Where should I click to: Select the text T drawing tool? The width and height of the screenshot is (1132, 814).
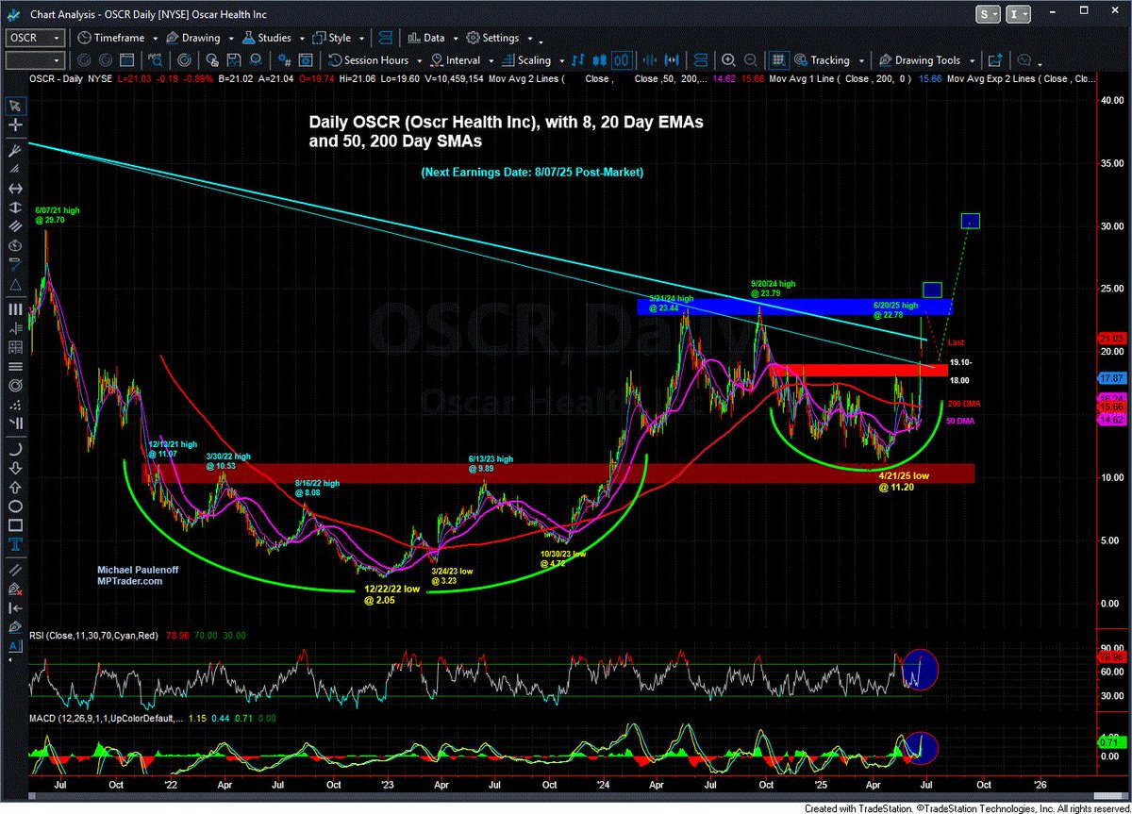click(15, 545)
